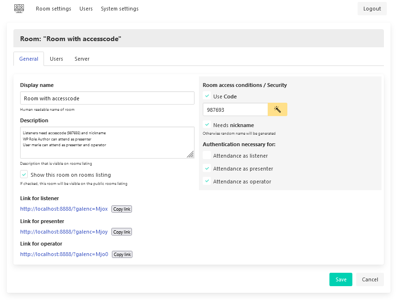Cancel editing the room
404x300 pixels.
pyautogui.click(x=370, y=279)
